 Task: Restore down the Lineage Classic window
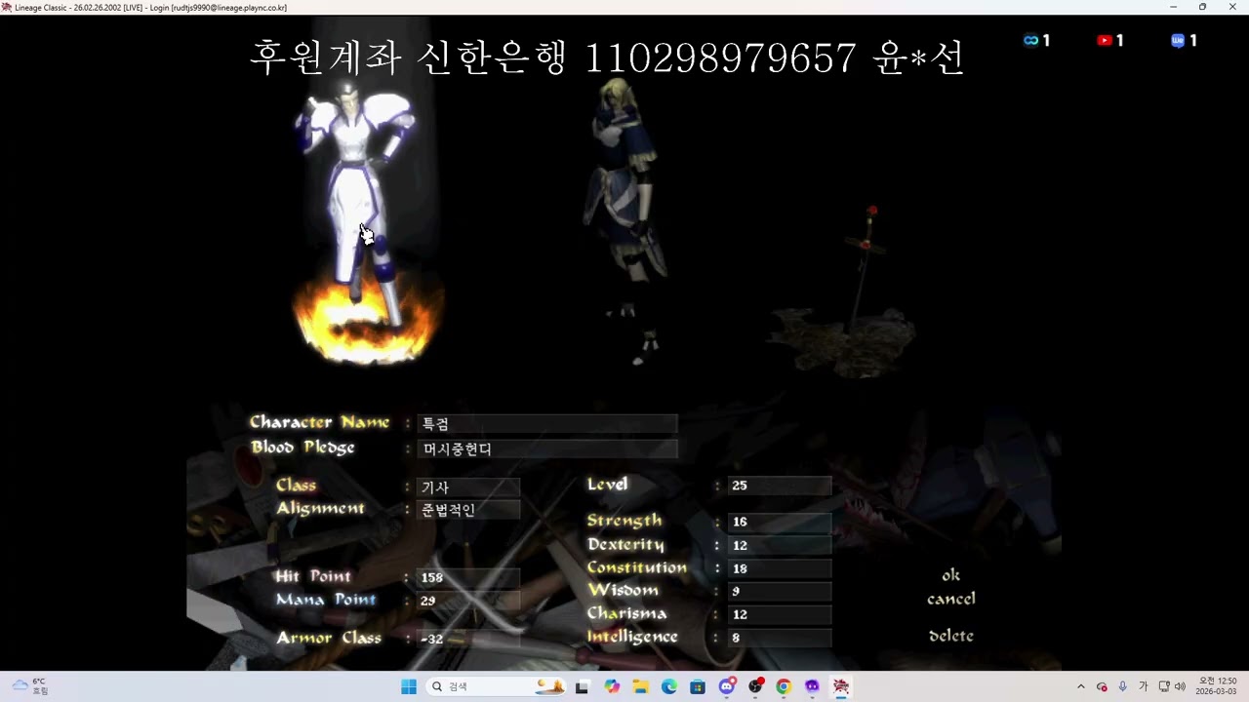point(1202,7)
